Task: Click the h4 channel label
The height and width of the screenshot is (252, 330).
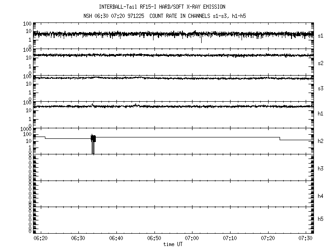Action: 321,196
